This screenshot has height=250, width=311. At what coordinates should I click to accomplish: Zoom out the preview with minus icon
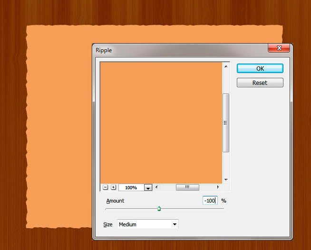(x=106, y=187)
